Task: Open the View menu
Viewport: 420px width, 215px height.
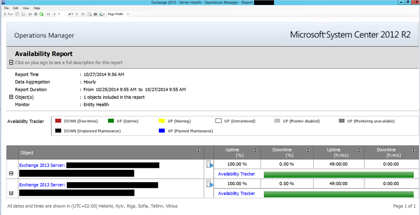Action: click(x=26, y=8)
